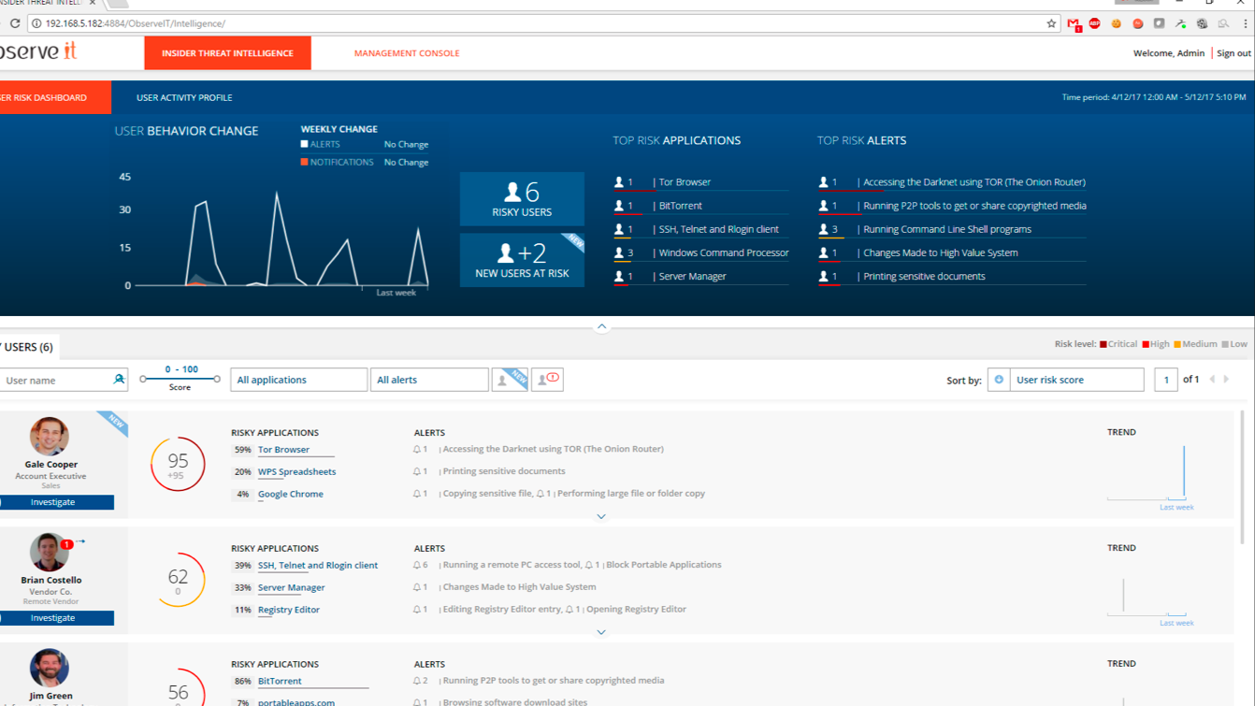Investigate Gale Cooper

point(56,502)
